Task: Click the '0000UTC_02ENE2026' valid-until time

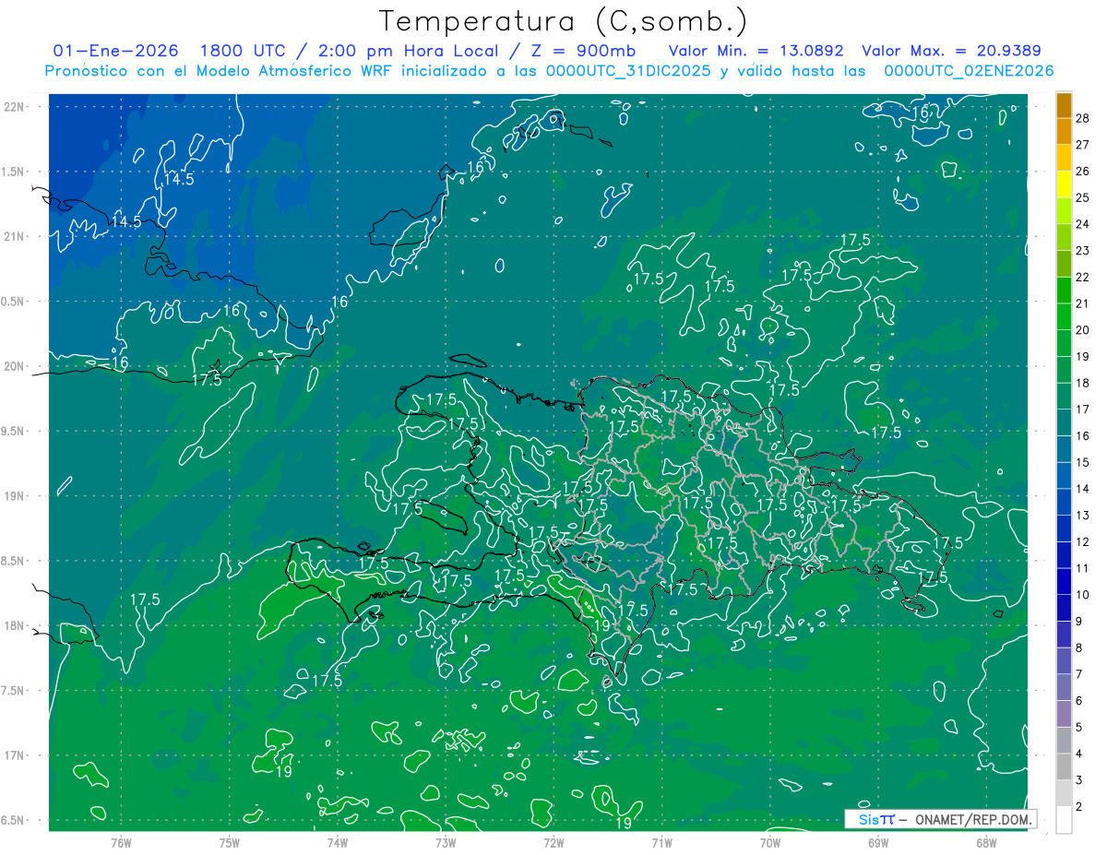Action: [969, 71]
